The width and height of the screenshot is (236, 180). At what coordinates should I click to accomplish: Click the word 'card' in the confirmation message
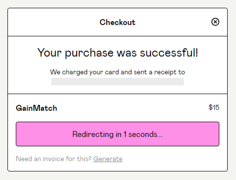[112, 72]
